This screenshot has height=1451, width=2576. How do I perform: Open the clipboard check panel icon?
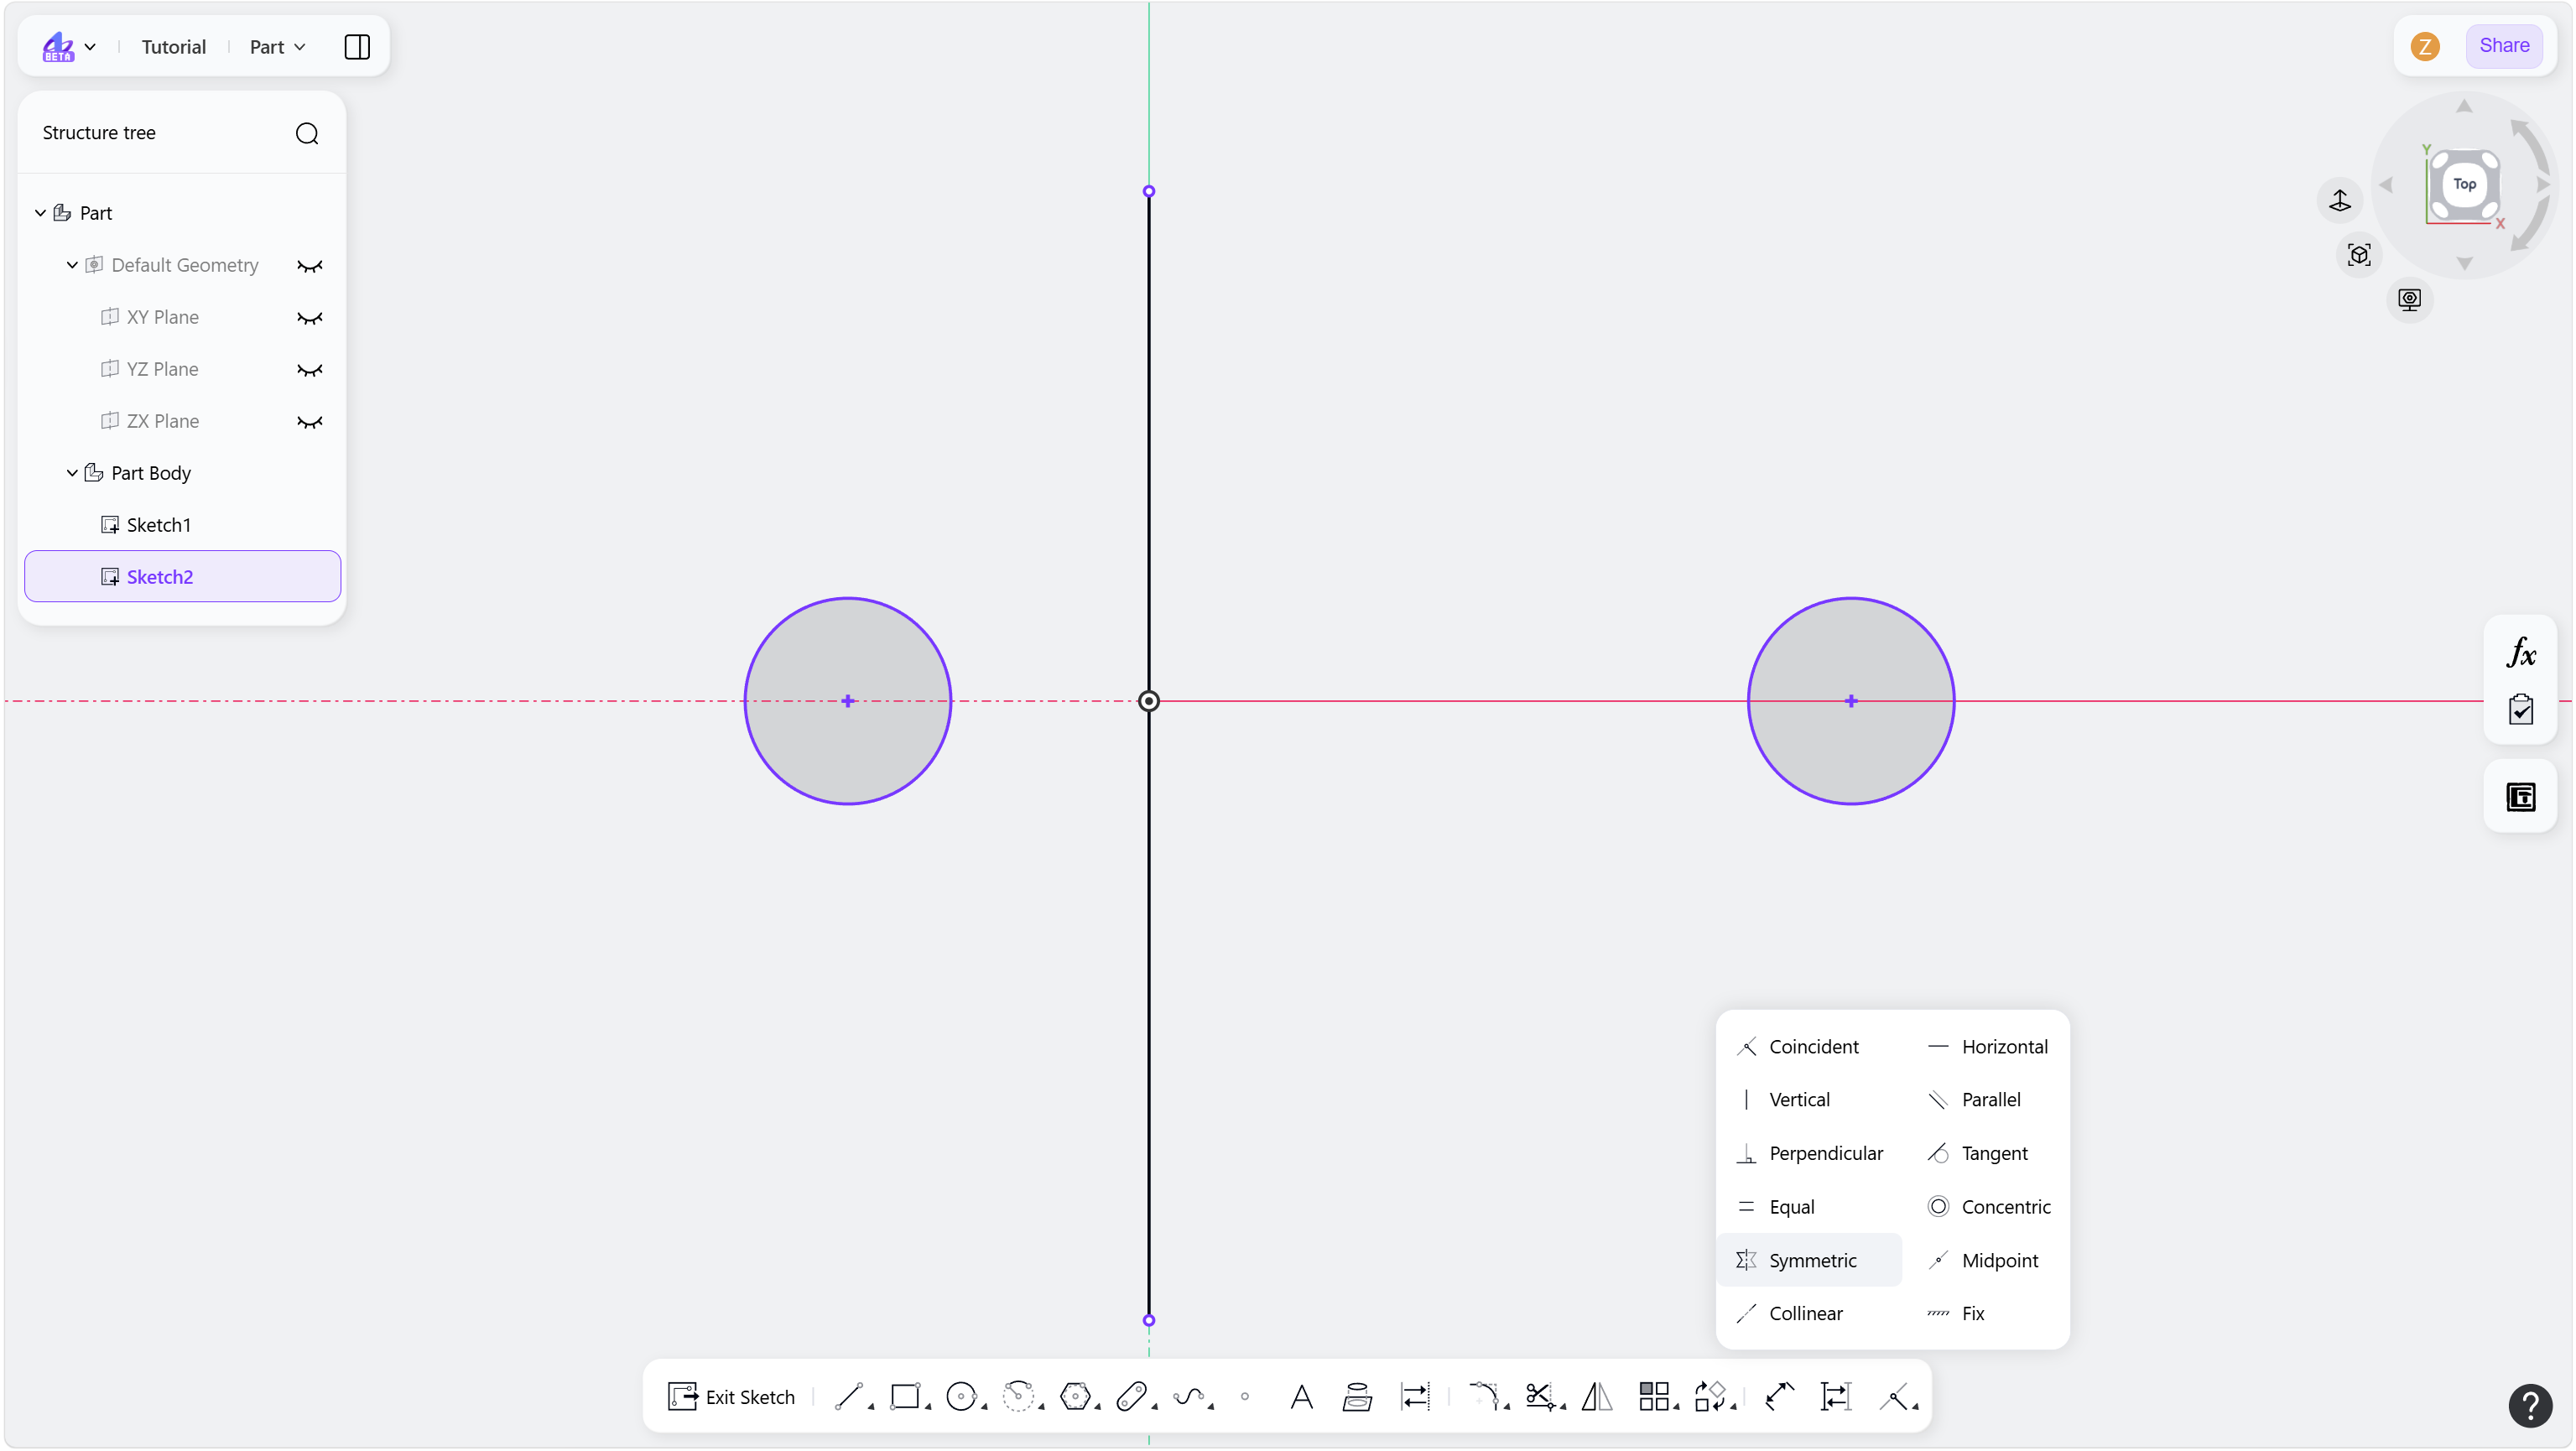pos(2521,709)
